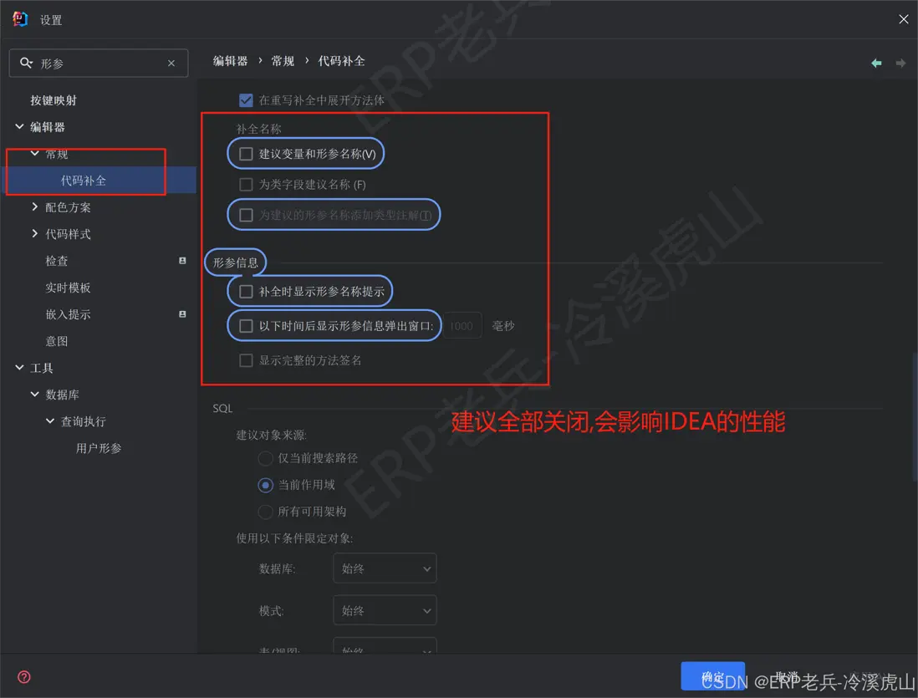Check 为类字段建议名称 (F)

tap(246, 184)
